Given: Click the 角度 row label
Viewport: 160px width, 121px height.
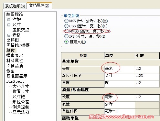Looking at the screenshot, I should (x=83, y=84).
